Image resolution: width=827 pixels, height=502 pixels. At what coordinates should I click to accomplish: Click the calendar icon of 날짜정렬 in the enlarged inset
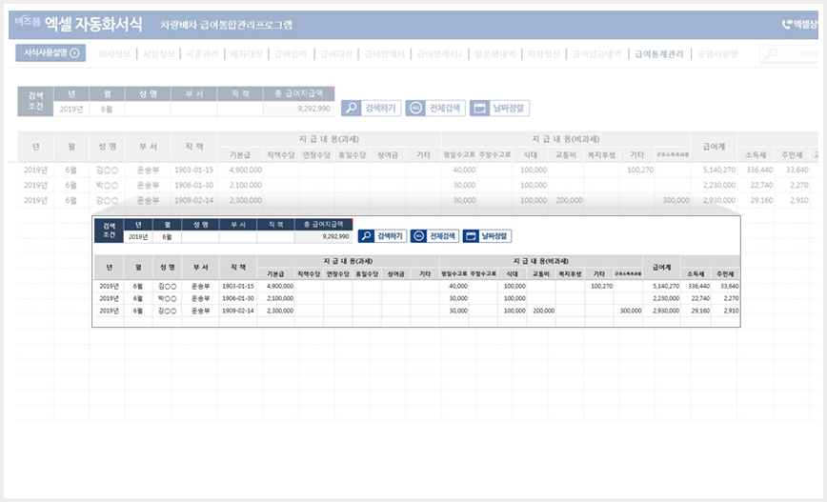pos(471,235)
